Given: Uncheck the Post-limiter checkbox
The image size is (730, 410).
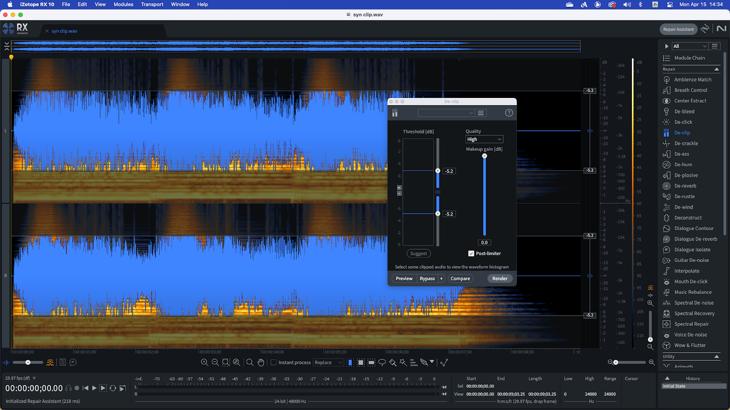Looking at the screenshot, I should (x=471, y=254).
